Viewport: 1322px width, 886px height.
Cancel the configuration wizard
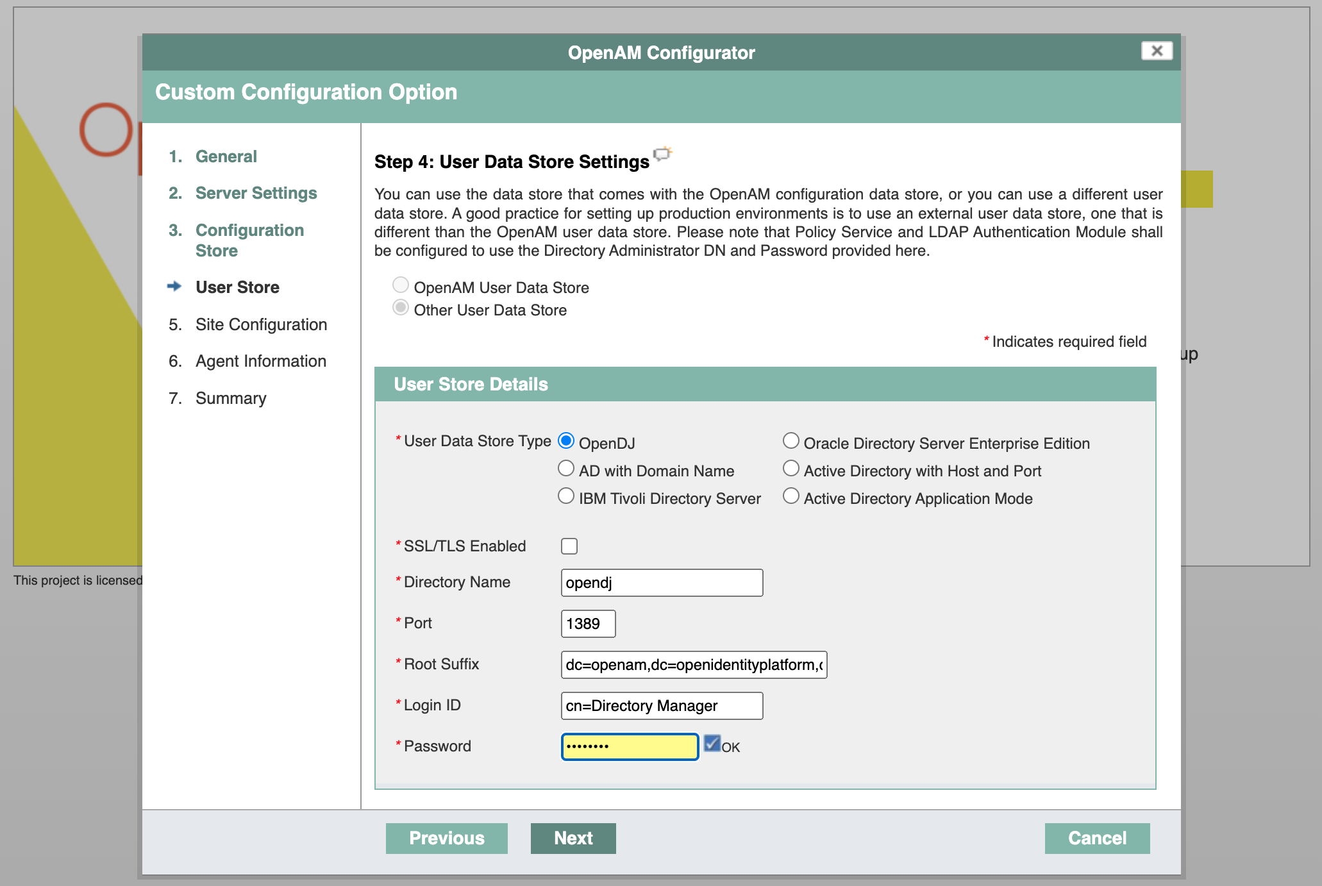click(x=1096, y=838)
